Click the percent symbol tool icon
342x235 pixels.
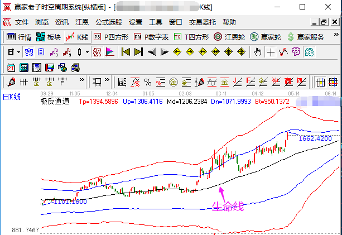point(147,83)
